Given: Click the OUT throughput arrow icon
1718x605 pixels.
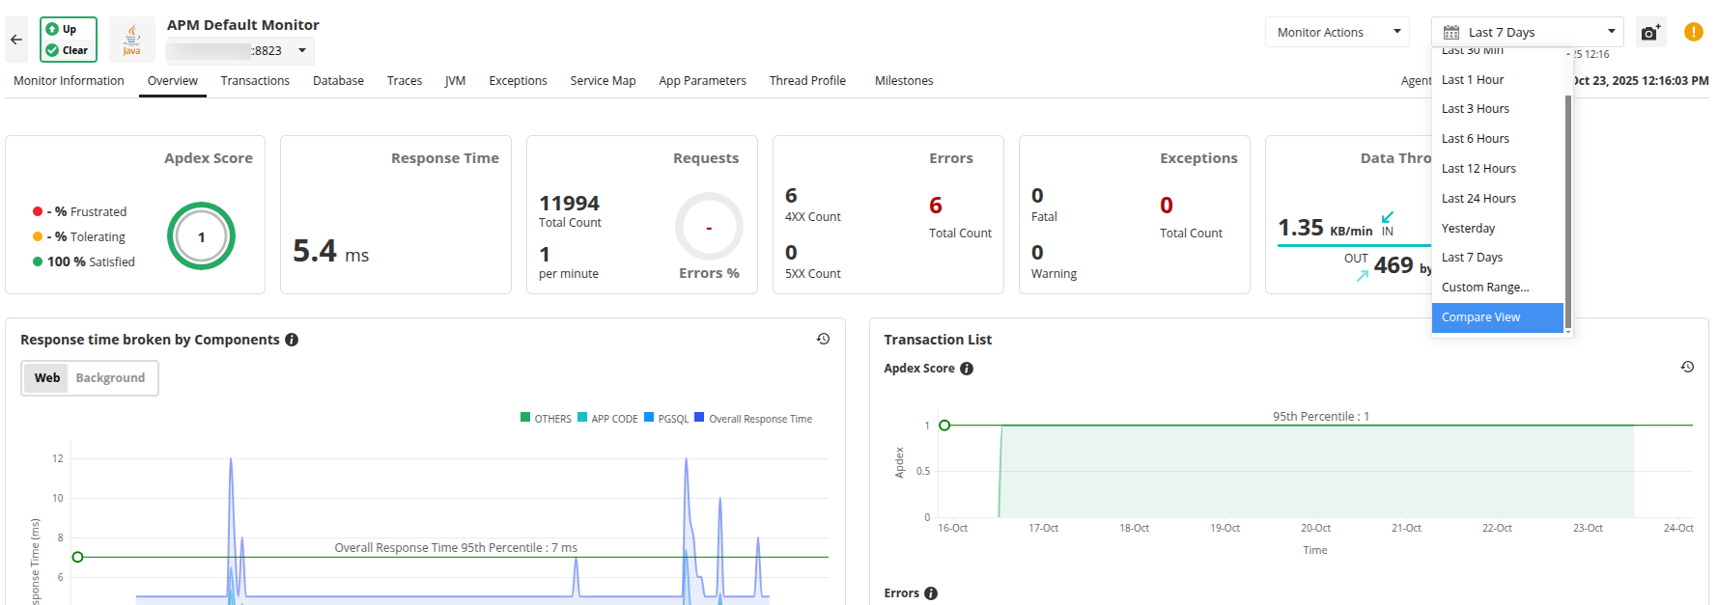Looking at the screenshot, I should click(1363, 275).
